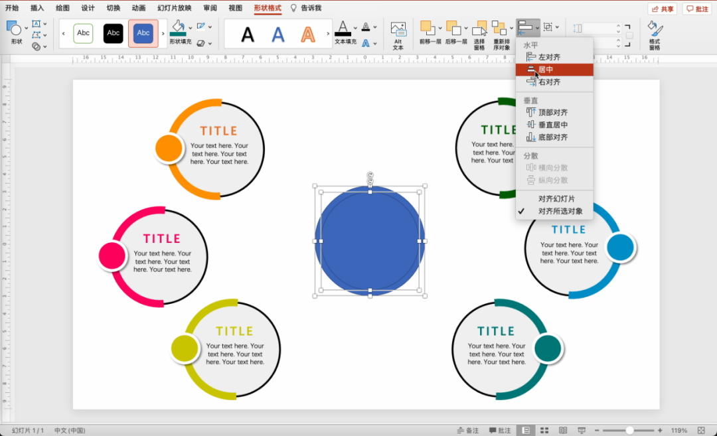Click the Alt 文本 button
Viewport: 717px width, 436px height.
[x=398, y=35]
